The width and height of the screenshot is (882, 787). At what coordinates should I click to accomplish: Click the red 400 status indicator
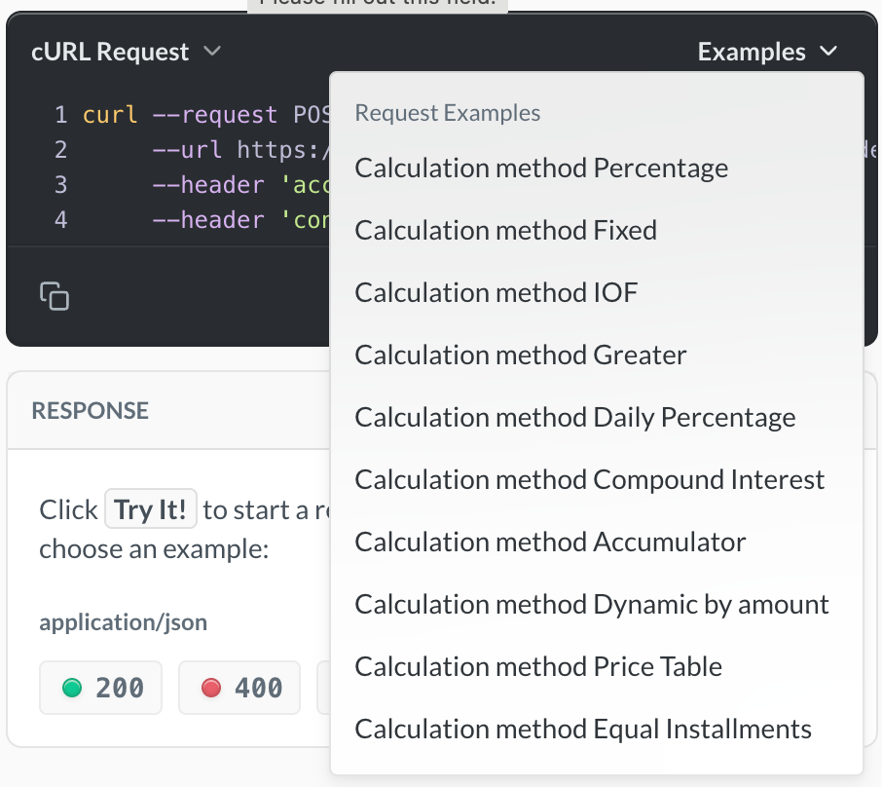coord(239,688)
